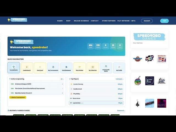The image size is (176, 132).
Task: Open the Monthly Caster Church 3 tournament
Action: (23, 93)
